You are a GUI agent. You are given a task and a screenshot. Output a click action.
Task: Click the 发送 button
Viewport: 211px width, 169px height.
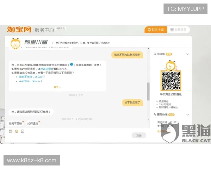pyautogui.click(x=139, y=135)
